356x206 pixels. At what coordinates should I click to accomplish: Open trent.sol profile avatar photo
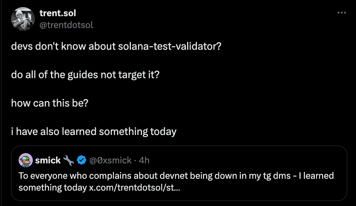(23, 19)
